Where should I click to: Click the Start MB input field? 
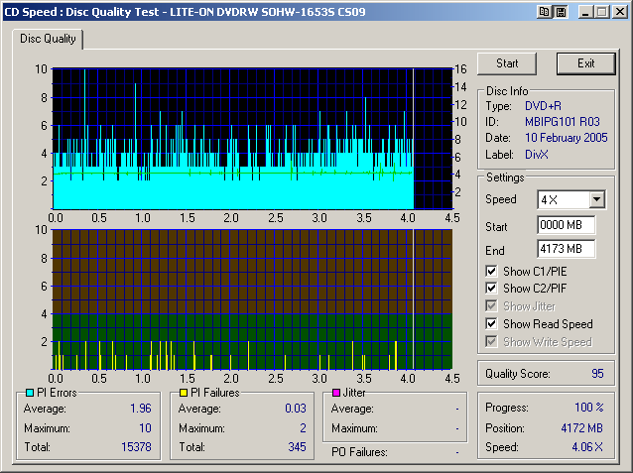click(567, 225)
